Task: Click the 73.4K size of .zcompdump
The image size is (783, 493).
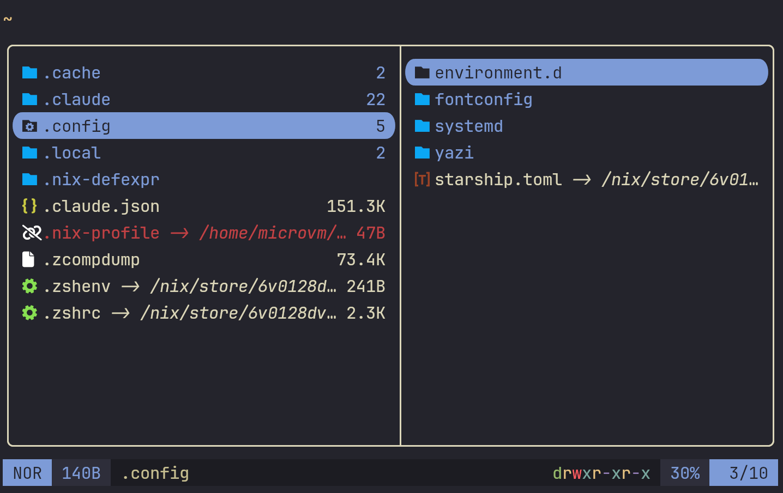Action: tap(361, 260)
